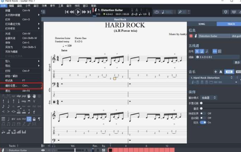Image resolution: width=241 pixels, height=152 pixels.
Task: Toggle the On switch in performance section
Action: (x=203, y=122)
